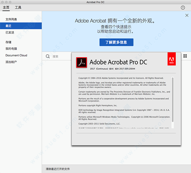Switch to the 主页 tab

coord(6,8)
